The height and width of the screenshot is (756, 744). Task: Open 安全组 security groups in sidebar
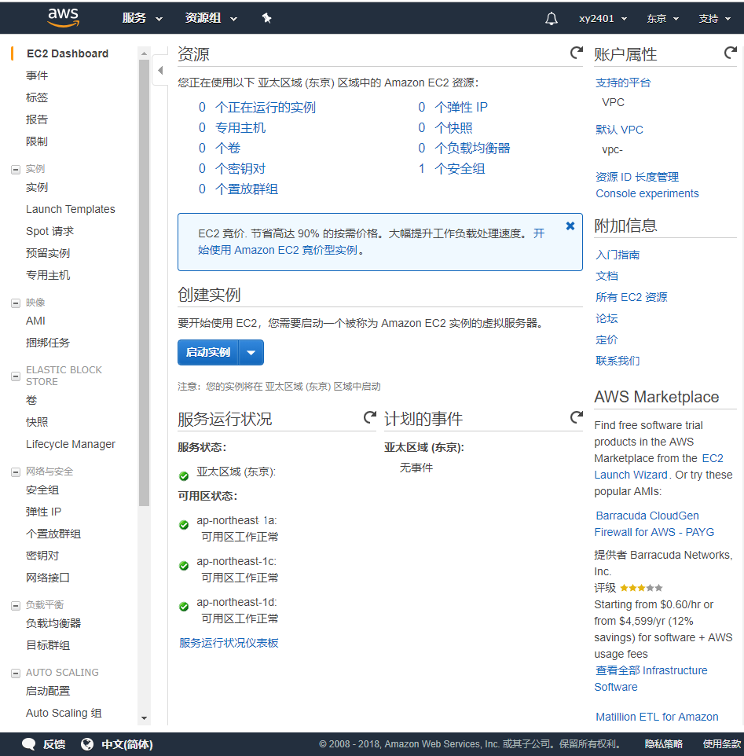(42, 490)
